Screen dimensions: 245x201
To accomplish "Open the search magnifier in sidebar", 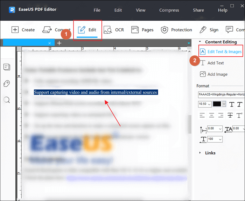I will (7, 100).
